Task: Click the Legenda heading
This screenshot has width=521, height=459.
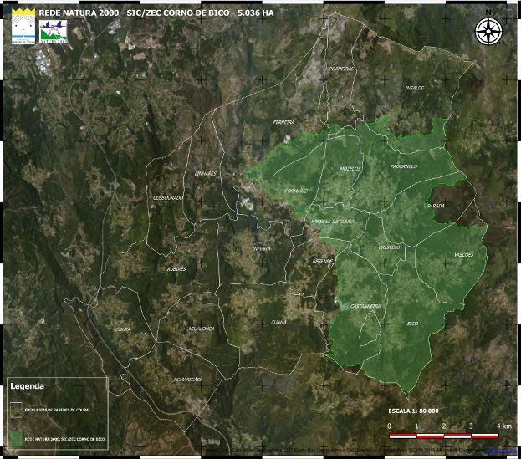Action: click(x=27, y=386)
